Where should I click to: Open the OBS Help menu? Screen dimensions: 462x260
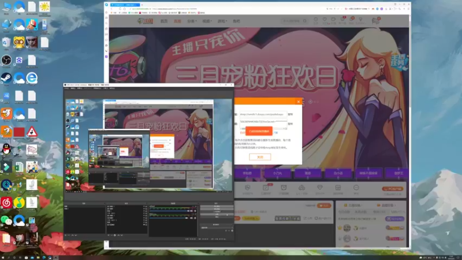coord(112,88)
